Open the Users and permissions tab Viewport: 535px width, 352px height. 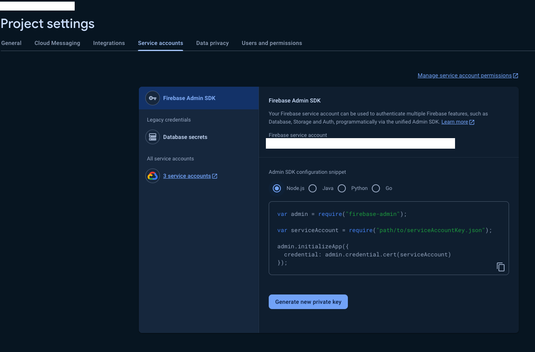point(272,43)
